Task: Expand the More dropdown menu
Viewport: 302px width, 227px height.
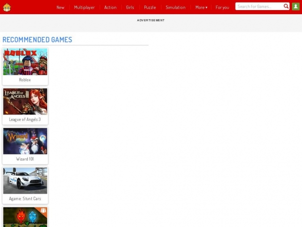Action: tap(201, 8)
